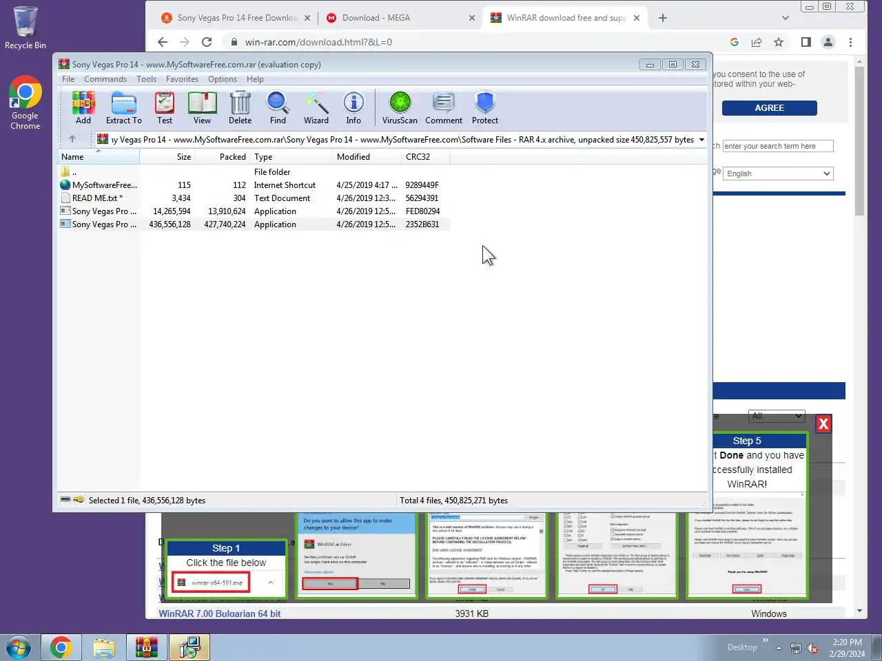Click the Delete toolbar icon
Viewport: 882px width, 661px height.
tap(240, 107)
